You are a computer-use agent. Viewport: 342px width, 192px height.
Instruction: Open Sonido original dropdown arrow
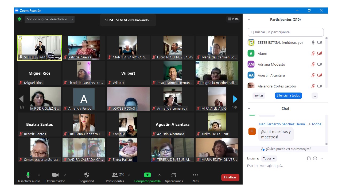72,19
